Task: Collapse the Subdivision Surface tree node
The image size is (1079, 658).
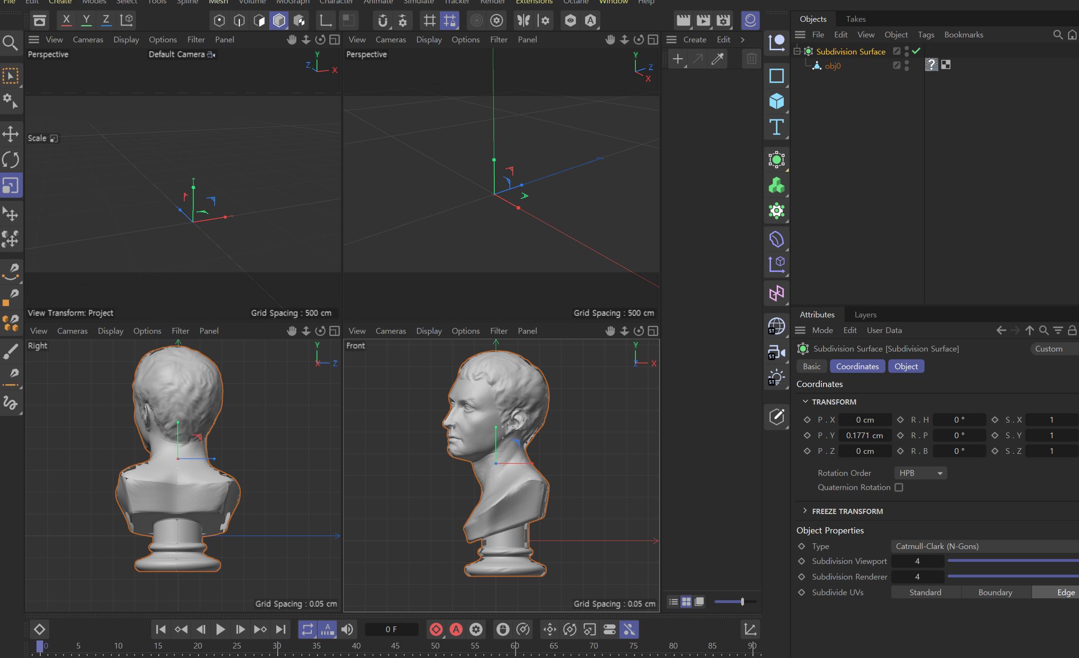Action: (797, 51)
